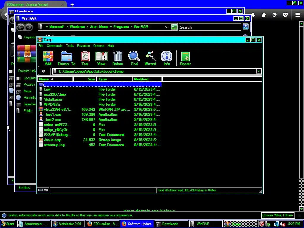
Task: Click the Delete trash can icon
Action: (118, 58)
